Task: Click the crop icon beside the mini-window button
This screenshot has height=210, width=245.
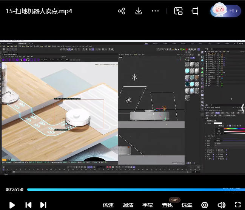Action: 195,11
